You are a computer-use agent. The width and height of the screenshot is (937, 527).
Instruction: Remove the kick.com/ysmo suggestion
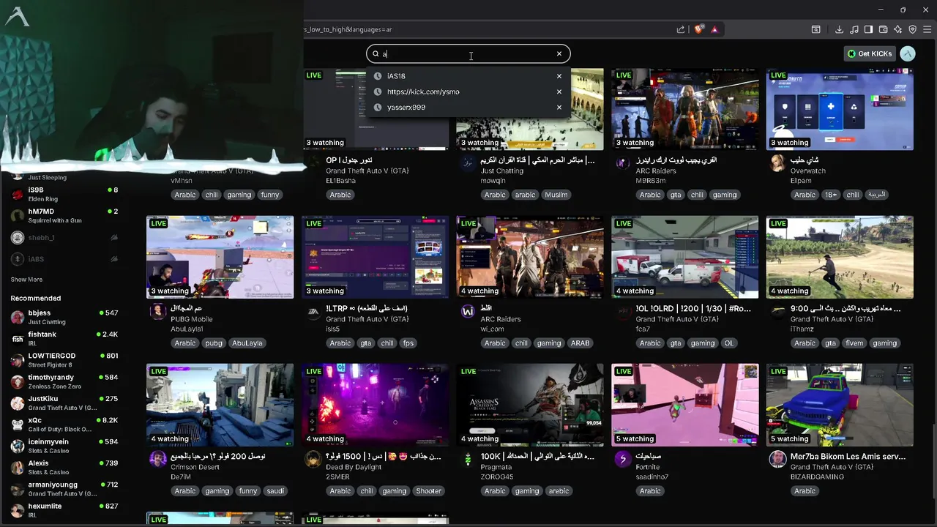click(559, 91)
